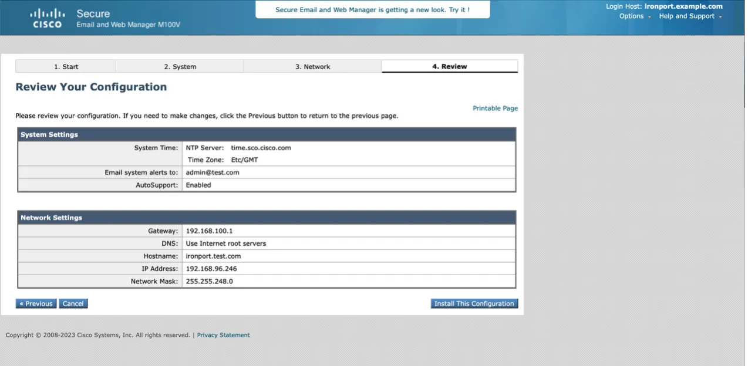
Task: Go to the 1. Start tab
Action: (66, 67)
